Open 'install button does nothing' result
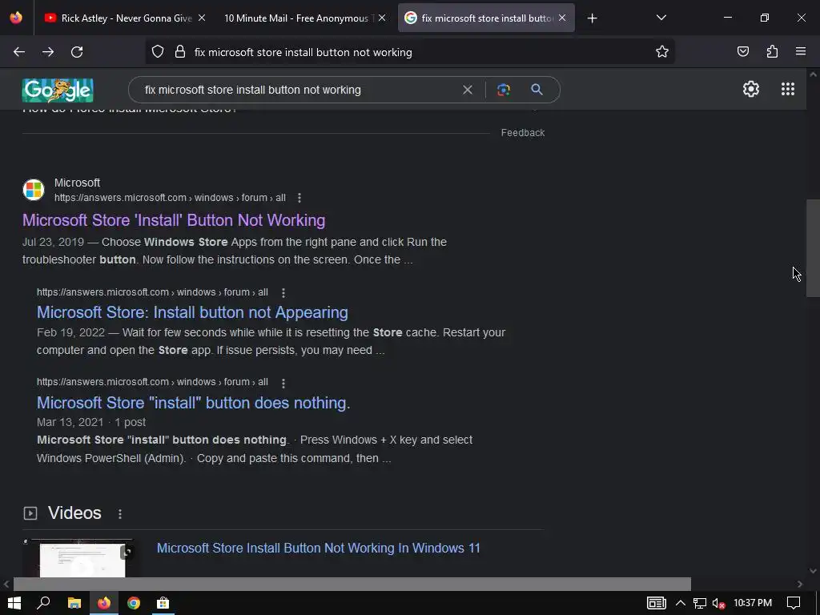 pyautogui.click(x=194, y=403)
